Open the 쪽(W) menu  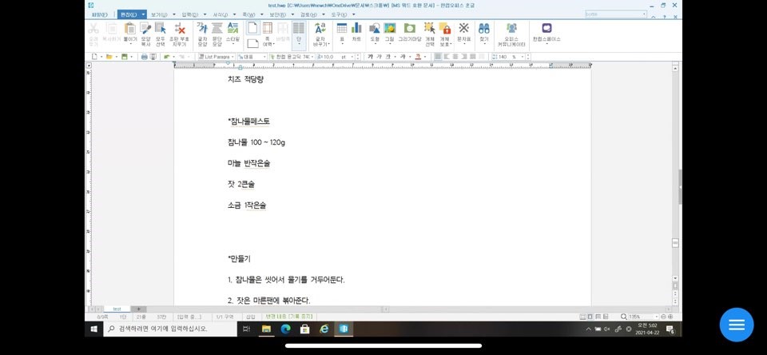pos(249,14)
